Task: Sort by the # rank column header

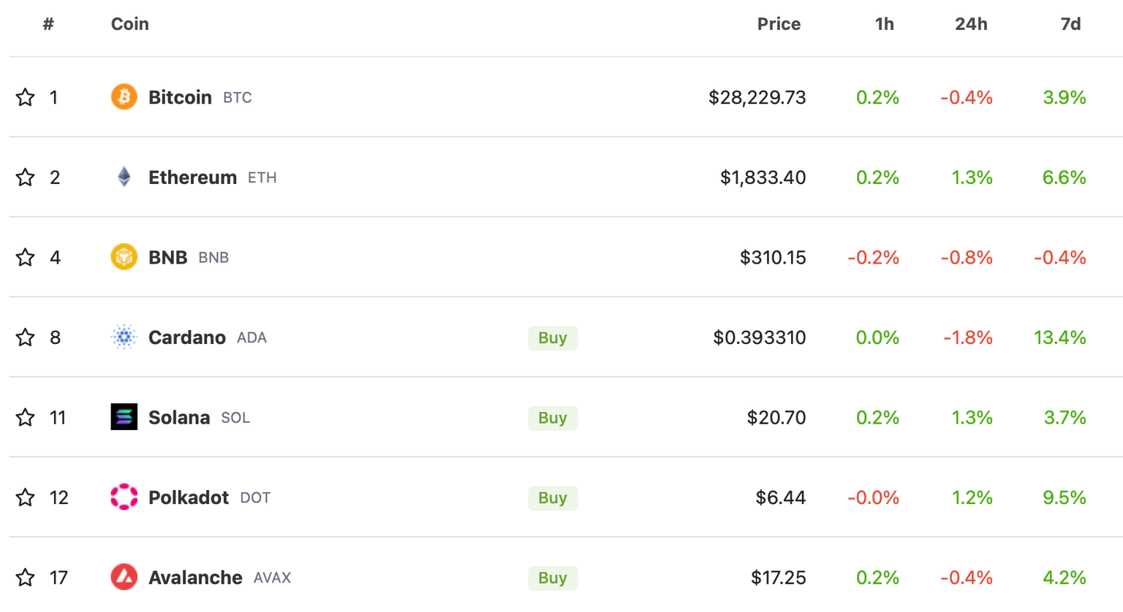Action: (48, 24)
